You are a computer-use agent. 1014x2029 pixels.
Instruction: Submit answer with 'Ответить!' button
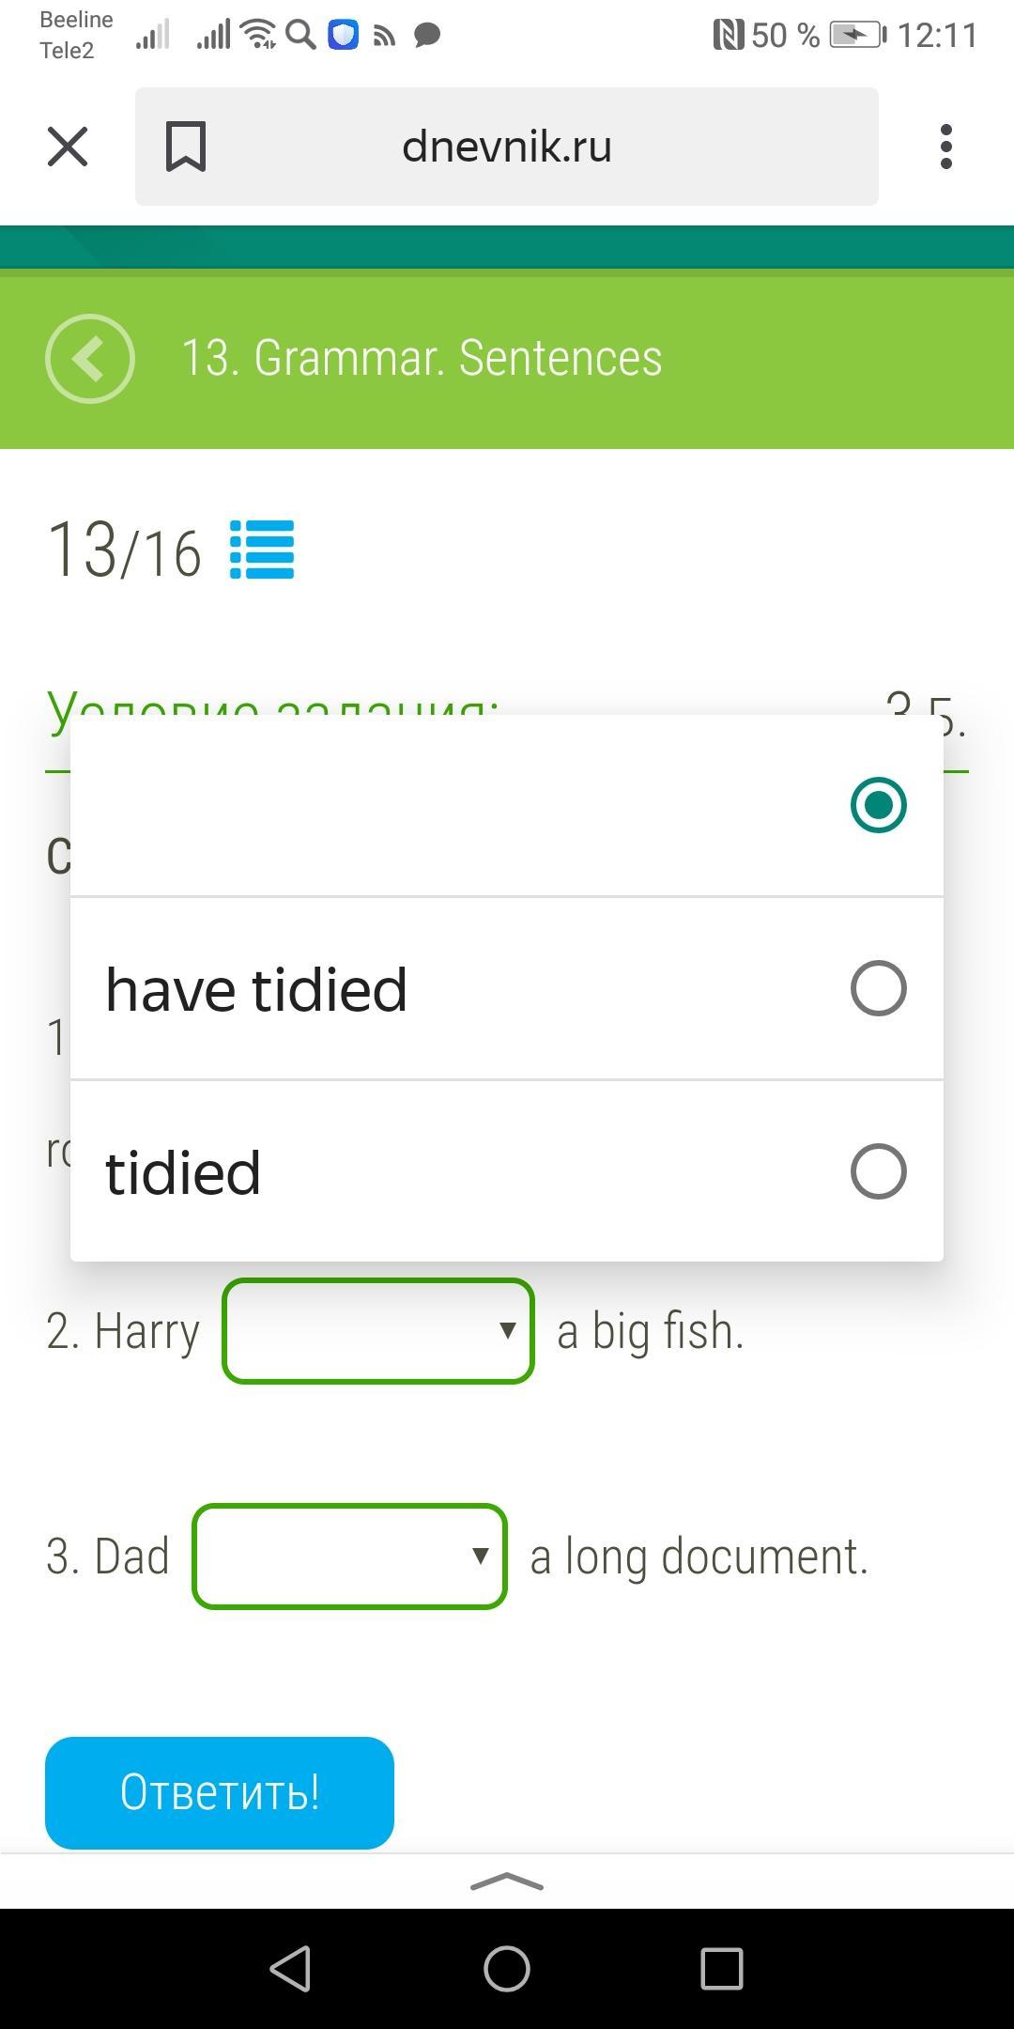pyautogui.click(x=220, y=1792)
